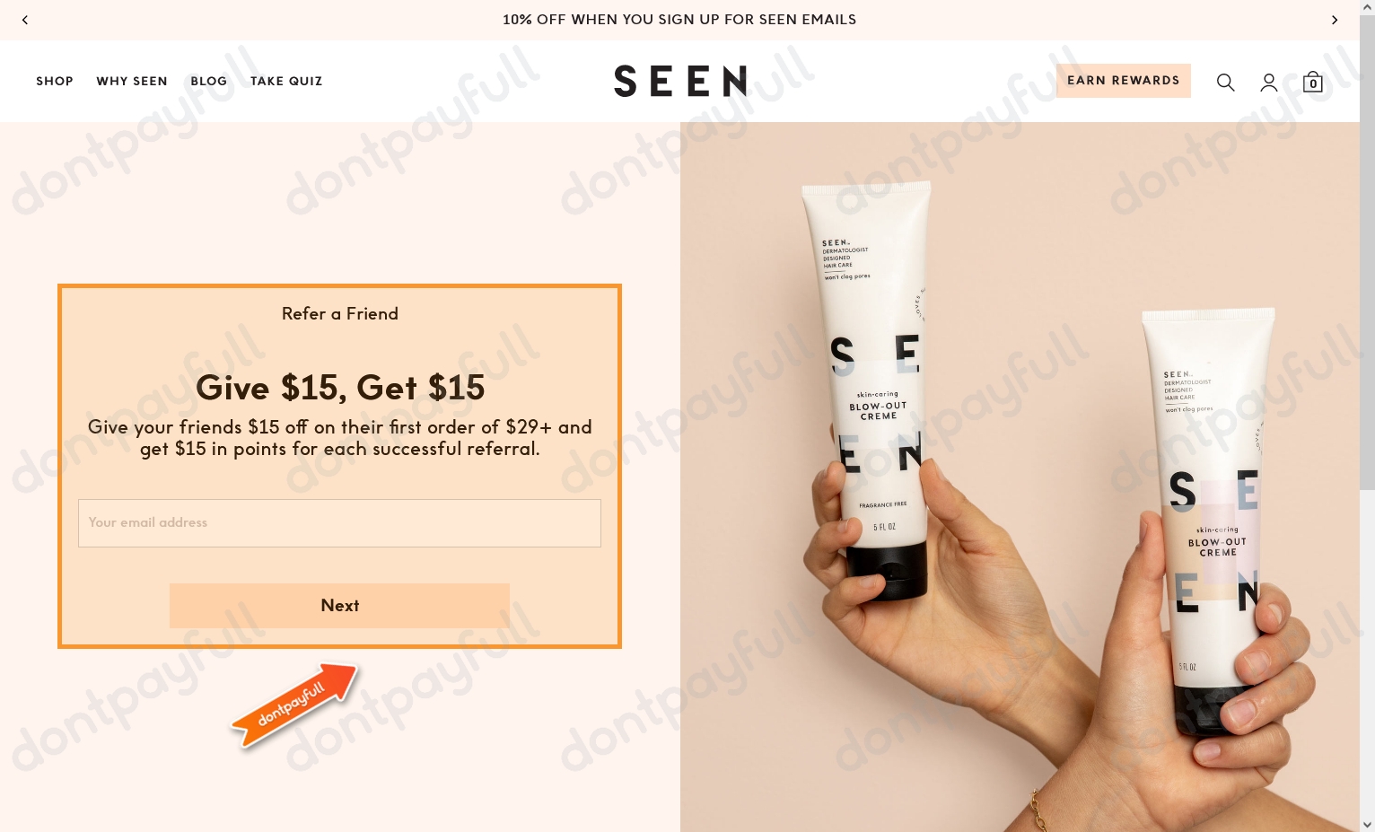
Task: Open the shopping bag cart icon
Action: [1313, 82]
